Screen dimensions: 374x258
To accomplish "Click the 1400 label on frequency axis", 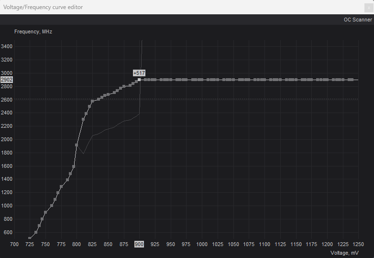I will pos(7,179).
